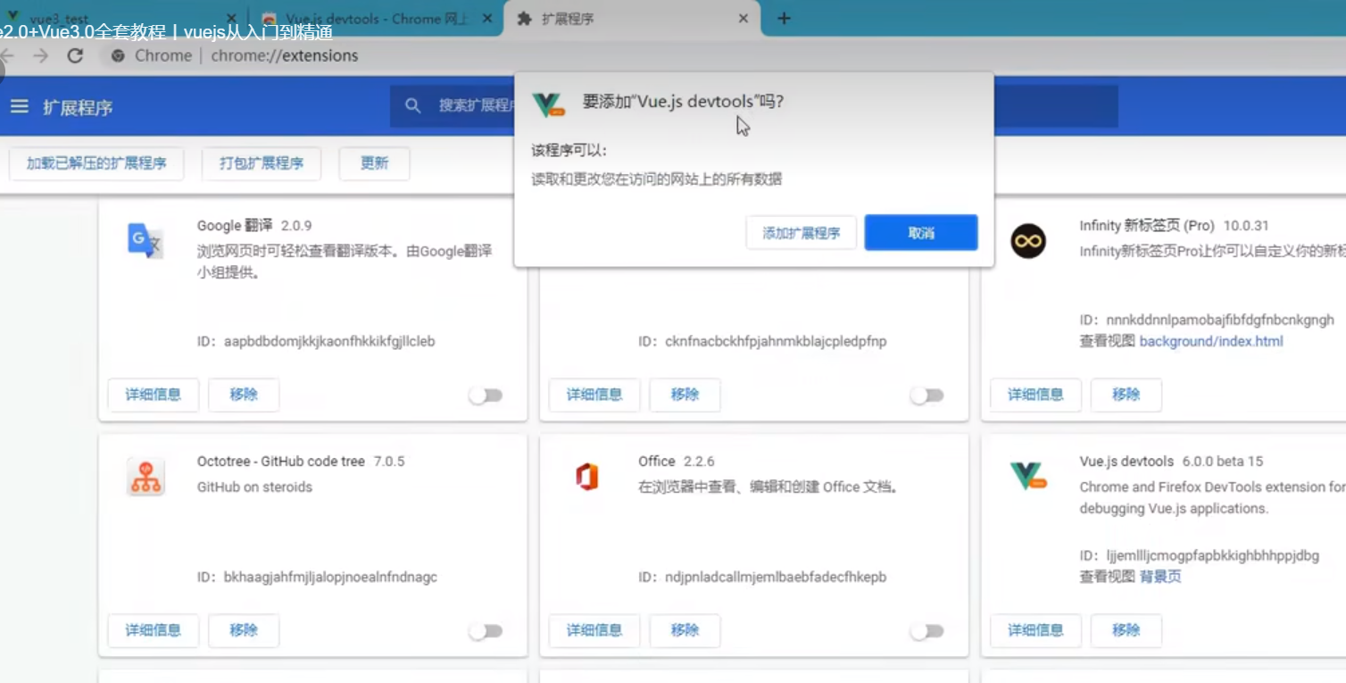The height and width of the screenshot is (683, 1346).
Task: Click the ID text ndjpnladcallmjemlbaebfadecfhkepb
Action: click(x=776, y=577)
